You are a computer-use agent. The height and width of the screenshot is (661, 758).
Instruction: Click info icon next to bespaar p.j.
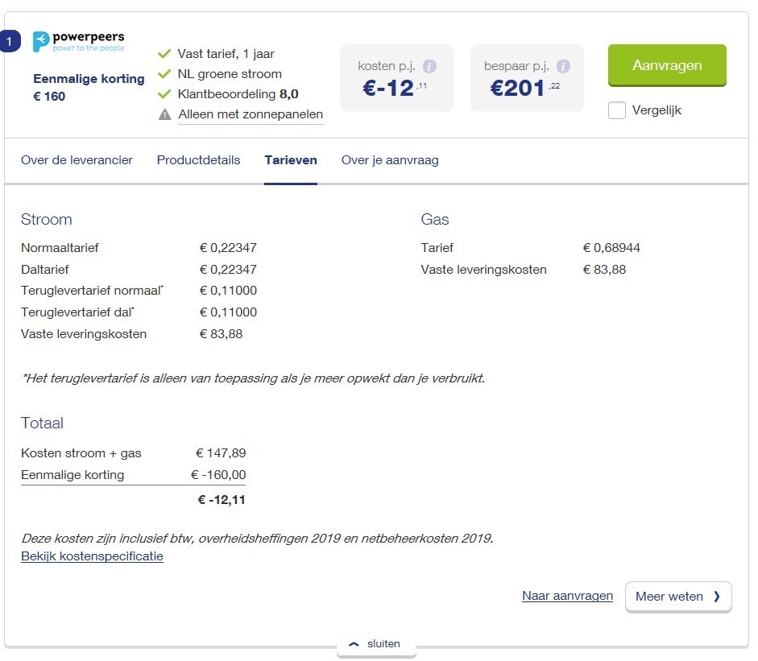click(x=563, y=67)
